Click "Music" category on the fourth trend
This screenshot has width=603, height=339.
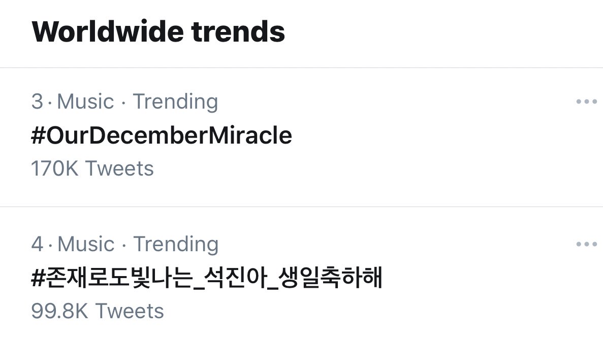click(x=86, y=244)
